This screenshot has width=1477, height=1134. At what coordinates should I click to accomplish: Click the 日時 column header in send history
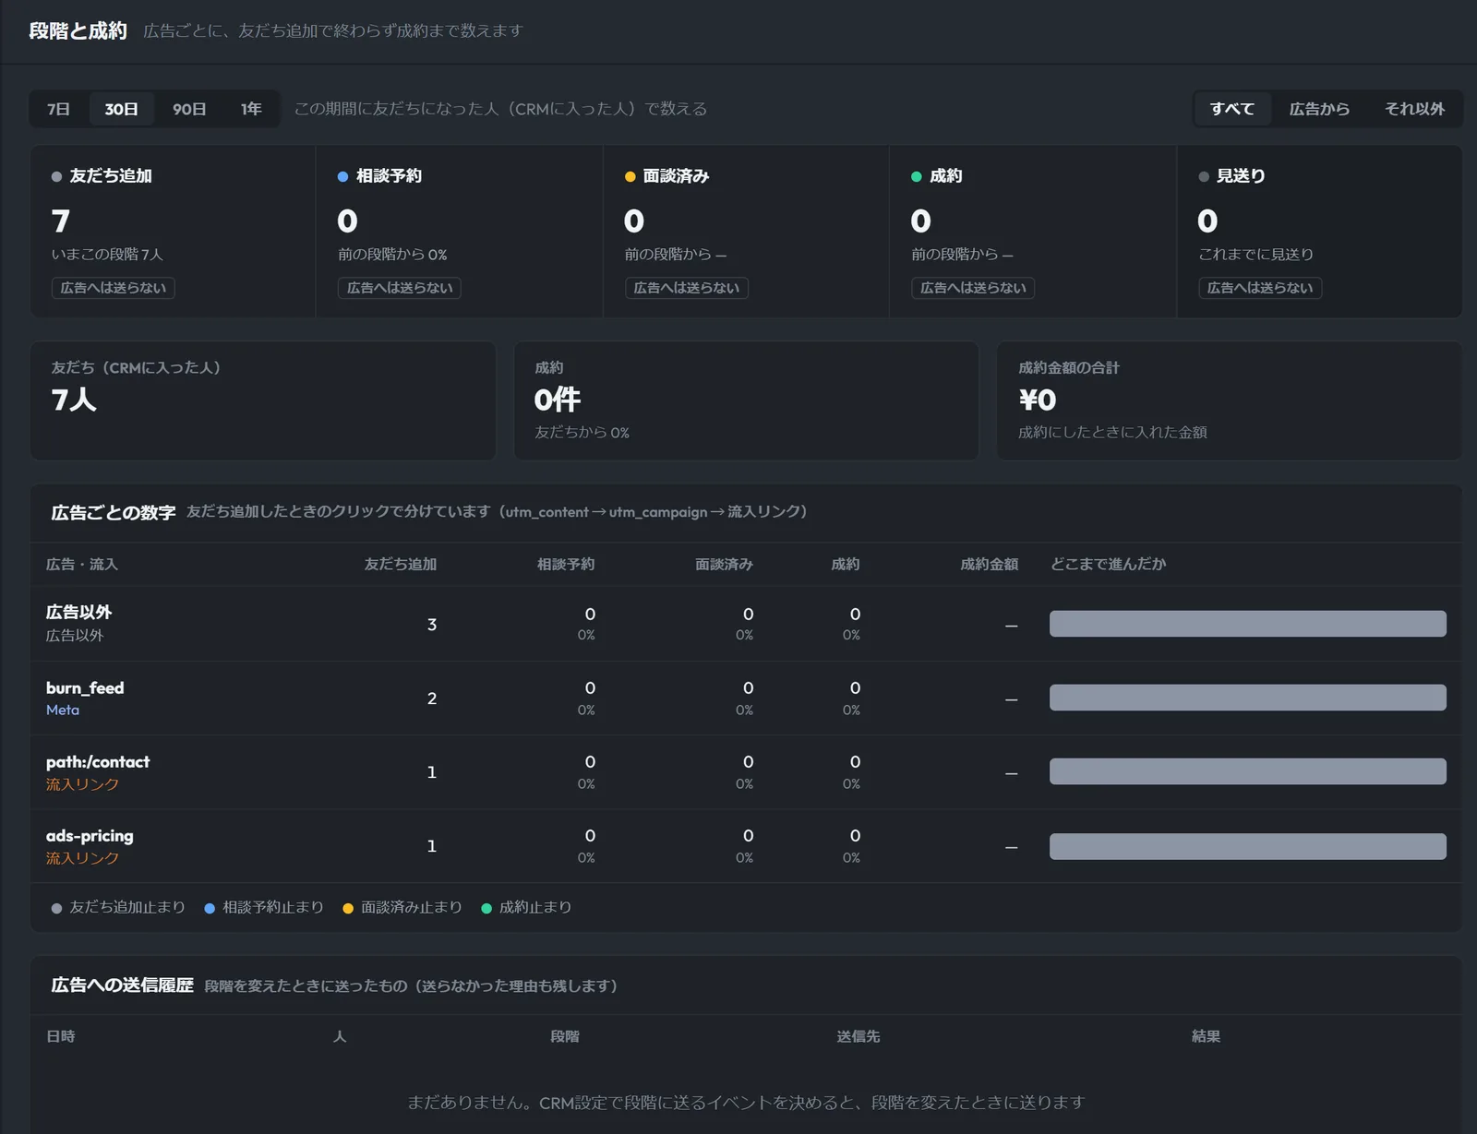[x=61, y=1036]
